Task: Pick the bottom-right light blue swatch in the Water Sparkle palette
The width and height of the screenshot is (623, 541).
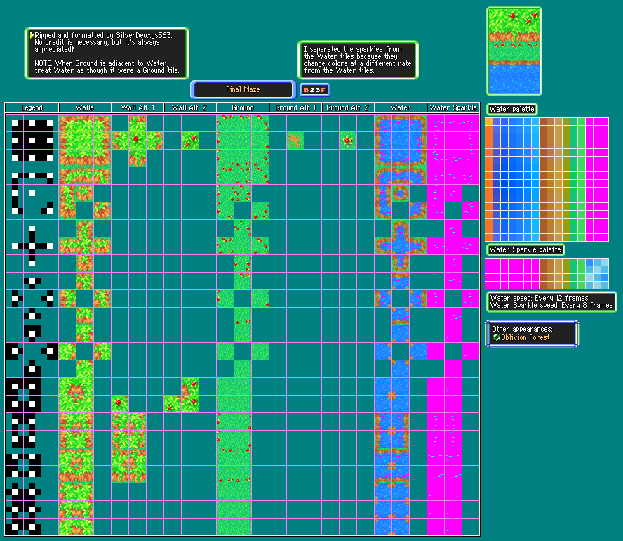Action: click(x=605, y=285)
